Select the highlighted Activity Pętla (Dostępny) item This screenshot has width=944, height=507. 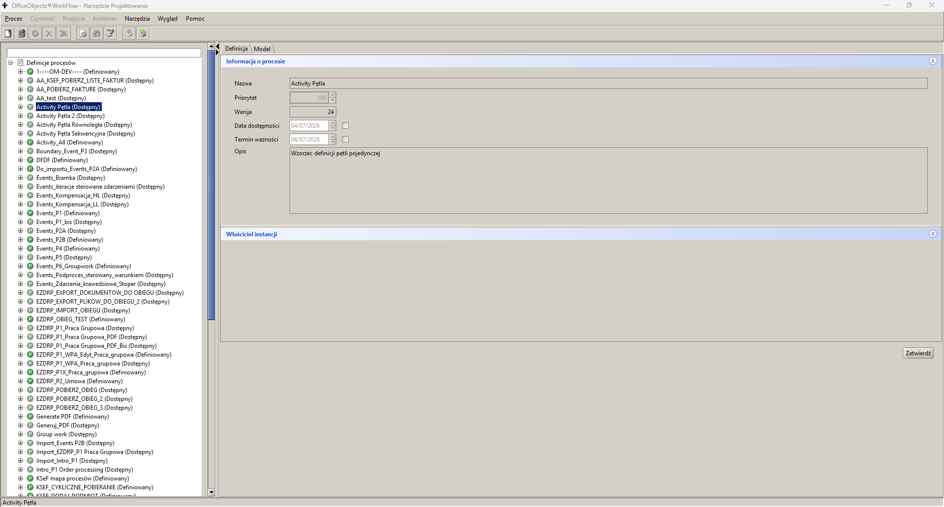point(68,107)
